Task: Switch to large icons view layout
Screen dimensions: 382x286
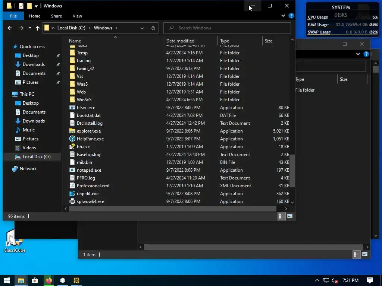Action: tap(289, 216)
